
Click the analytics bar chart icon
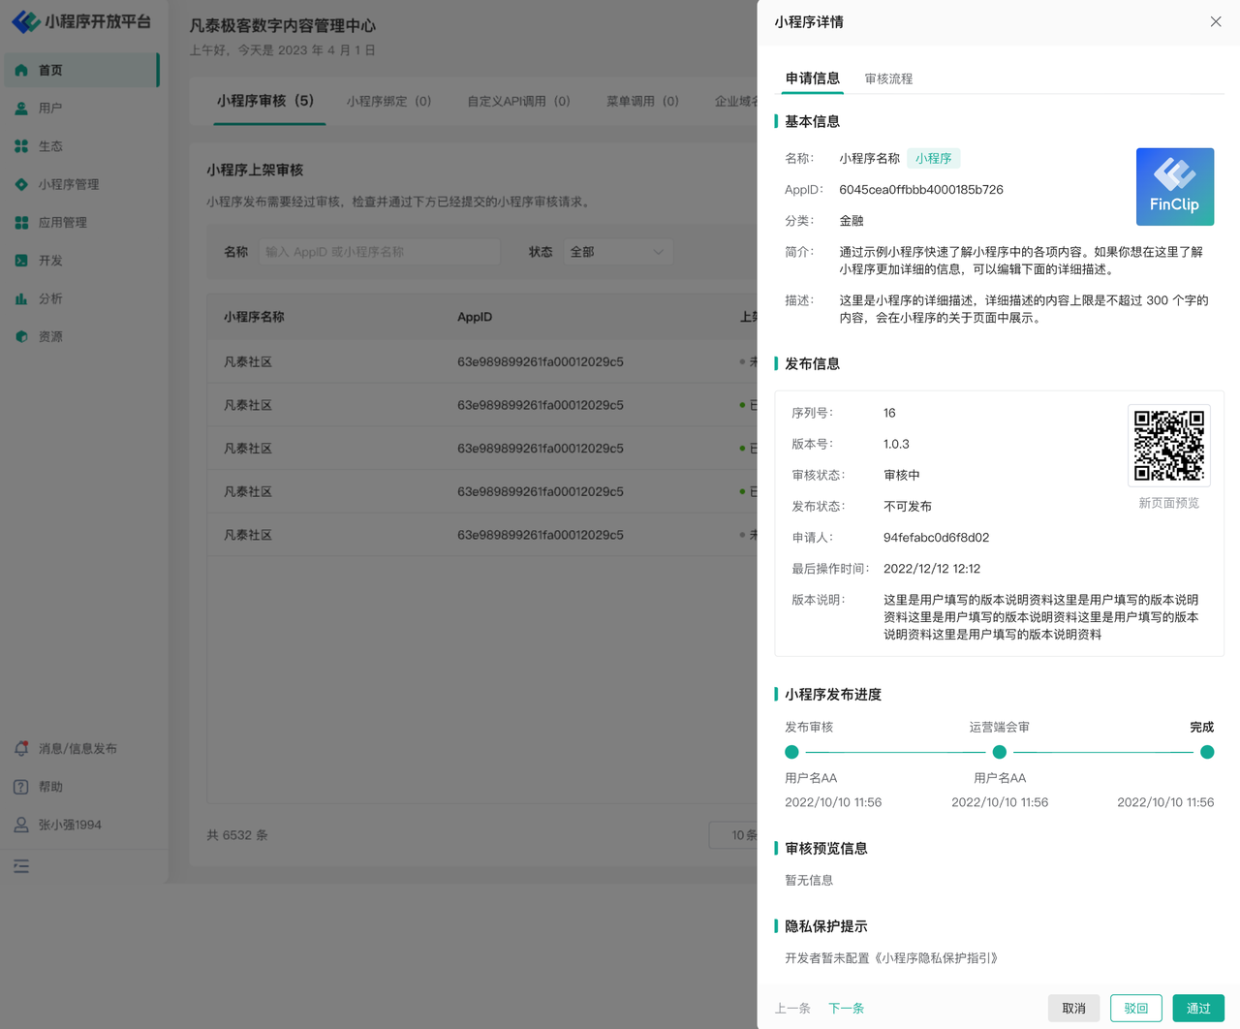21,298
